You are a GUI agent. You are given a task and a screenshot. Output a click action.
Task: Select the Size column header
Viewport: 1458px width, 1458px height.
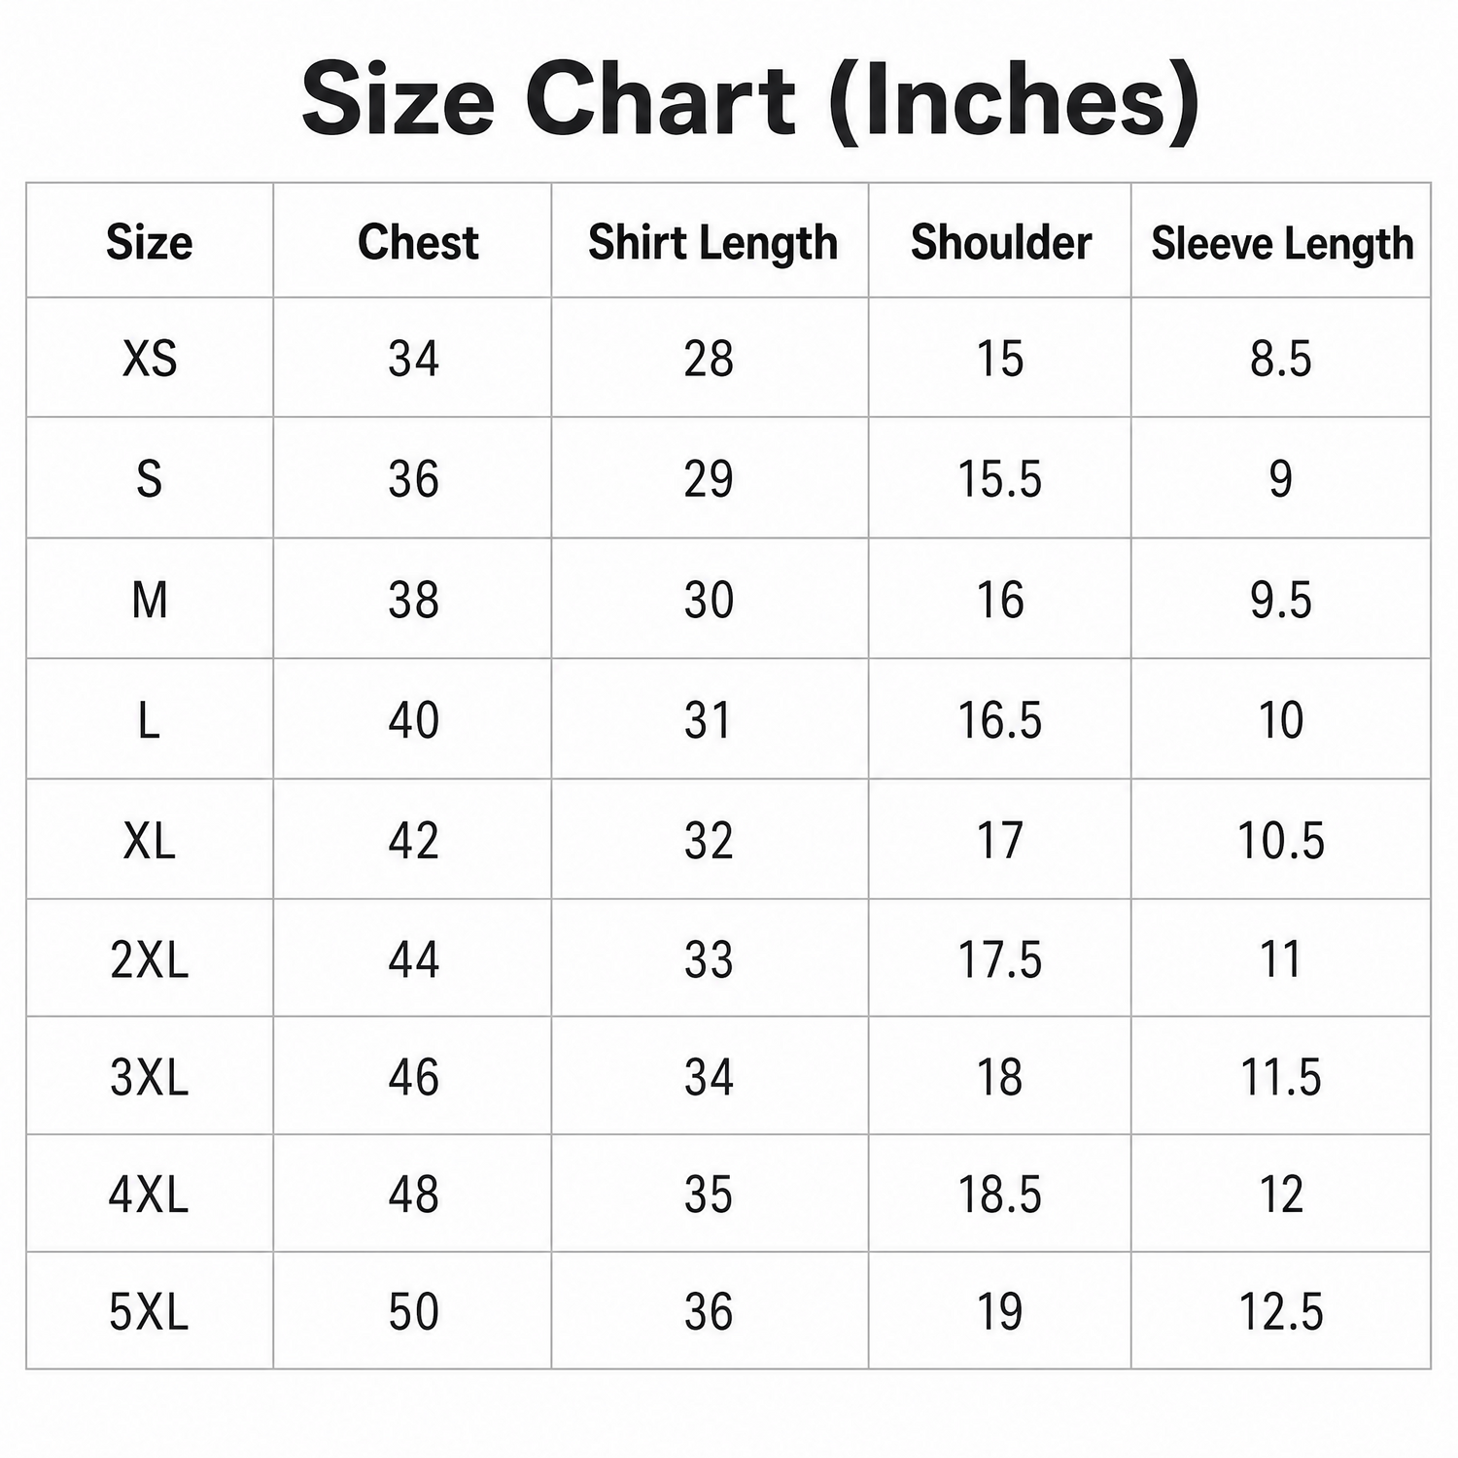coord(149,242)
